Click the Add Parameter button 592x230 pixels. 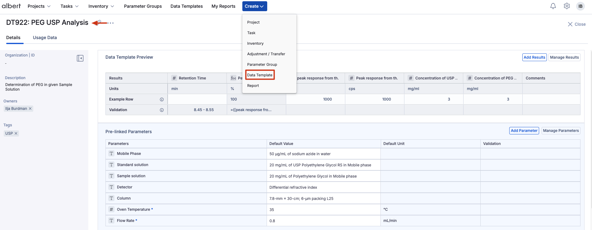coord(524,131)
